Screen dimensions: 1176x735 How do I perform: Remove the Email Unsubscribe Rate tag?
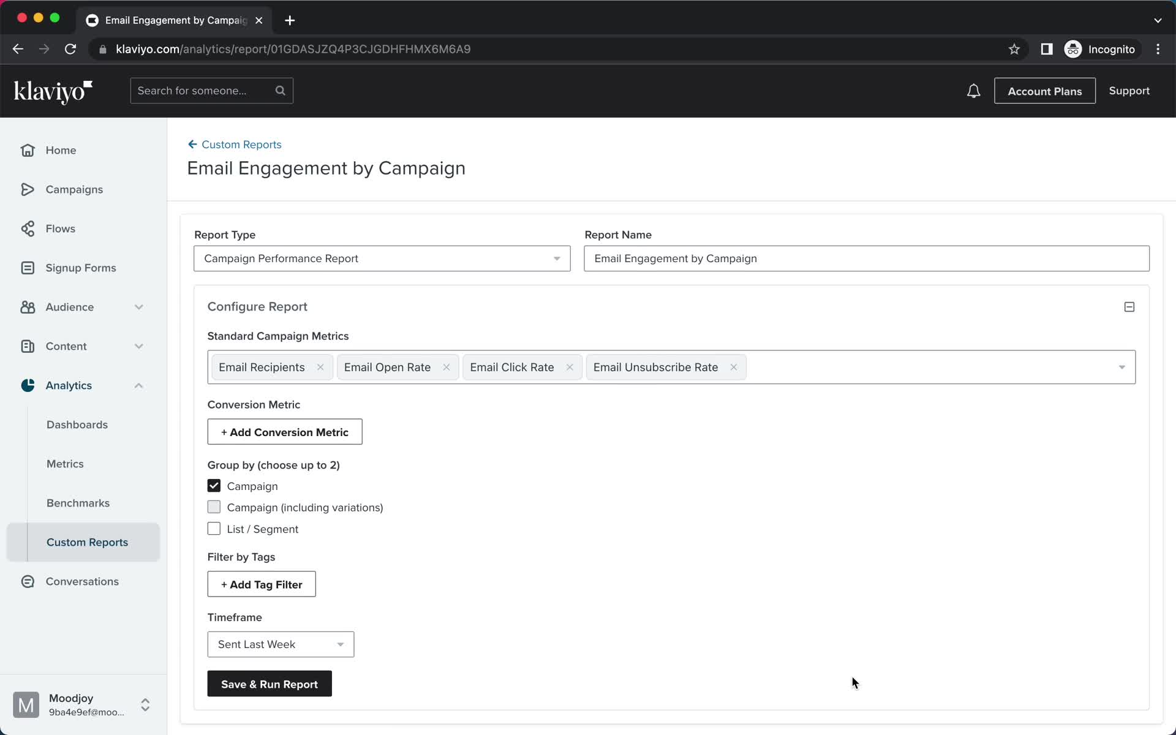[x=734, y=367]
